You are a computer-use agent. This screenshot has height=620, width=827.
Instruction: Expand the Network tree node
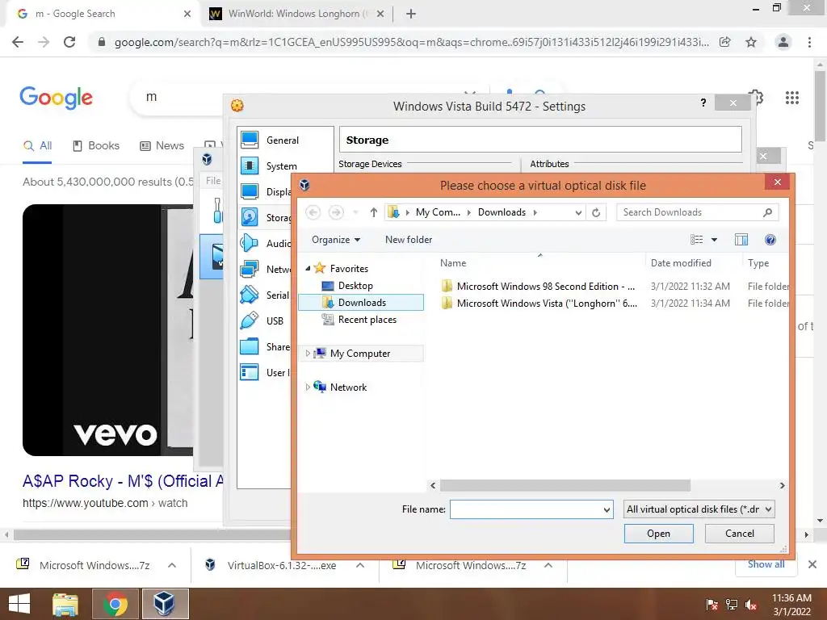point(308,387)
